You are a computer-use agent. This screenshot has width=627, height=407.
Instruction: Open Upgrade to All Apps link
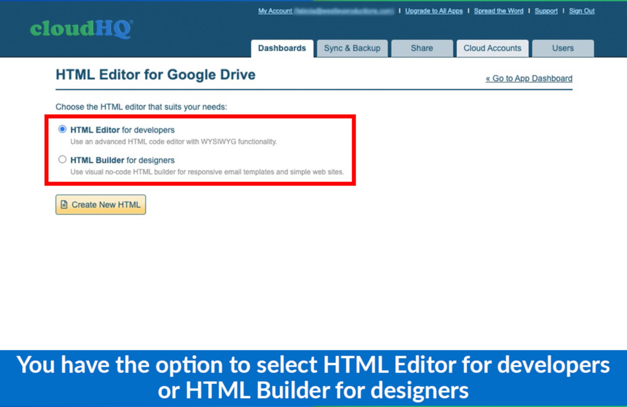coord(434,11)
